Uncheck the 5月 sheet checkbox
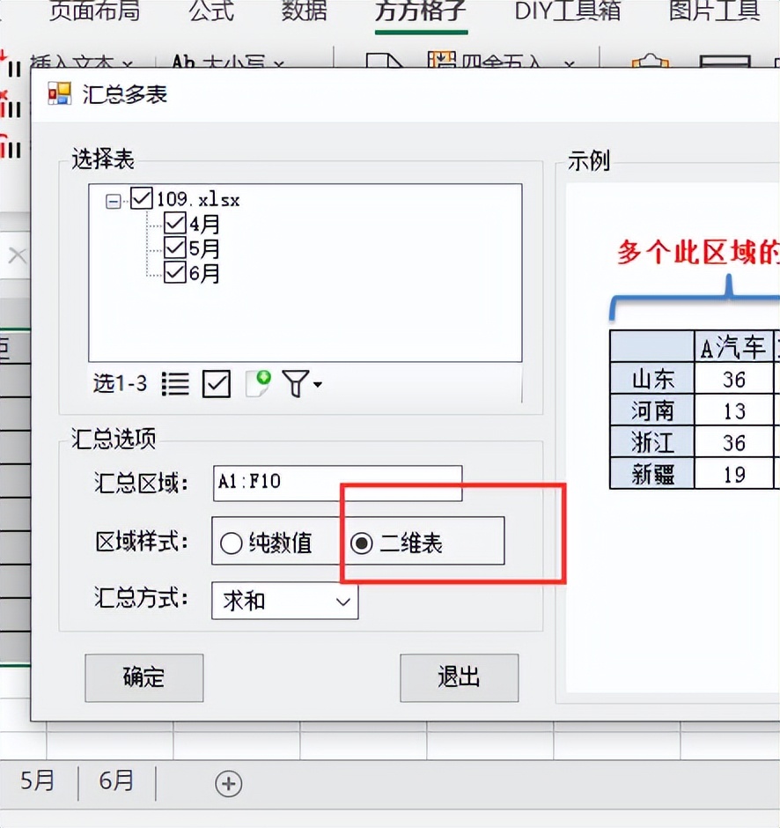 pyautogui.click(x=175, y=248)
